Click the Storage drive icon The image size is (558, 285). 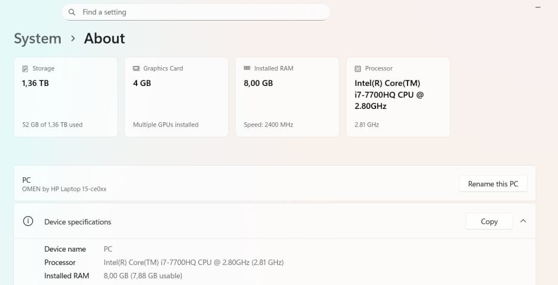[x=25, y=69]
